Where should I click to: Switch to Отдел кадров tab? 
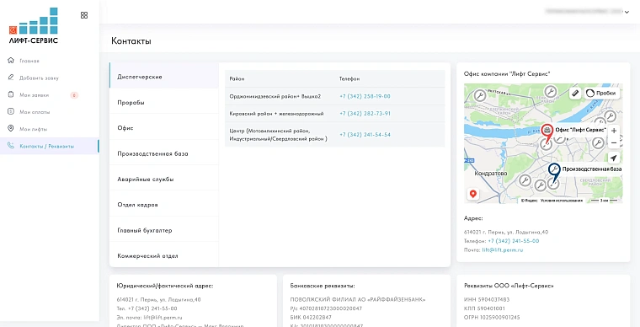click(x=164, y=203)
